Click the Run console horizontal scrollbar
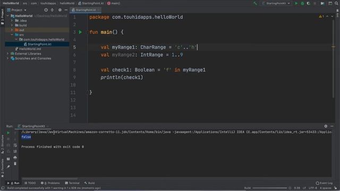340x191 pixels. click(49, 179)
